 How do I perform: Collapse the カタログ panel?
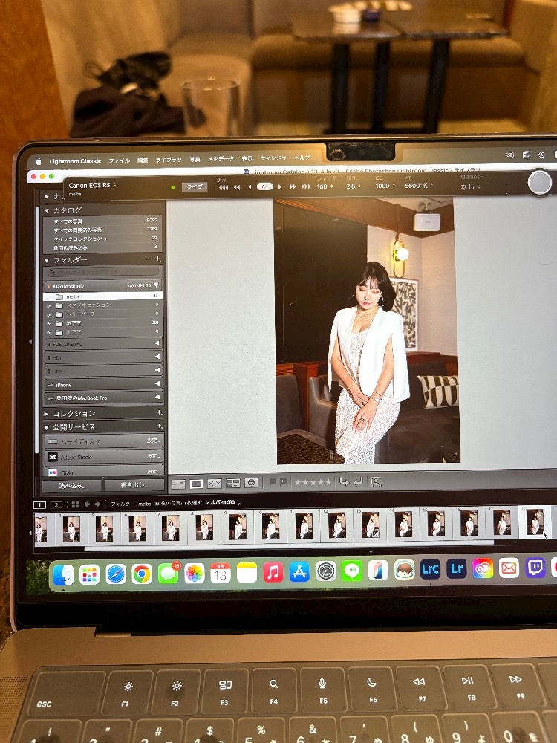point(48,210)
